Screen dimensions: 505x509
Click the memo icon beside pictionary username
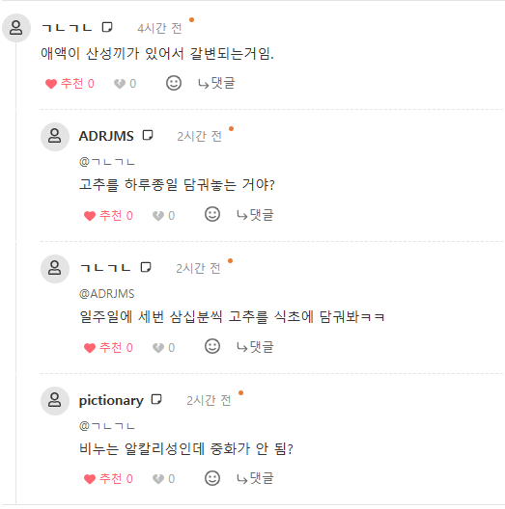156,399
